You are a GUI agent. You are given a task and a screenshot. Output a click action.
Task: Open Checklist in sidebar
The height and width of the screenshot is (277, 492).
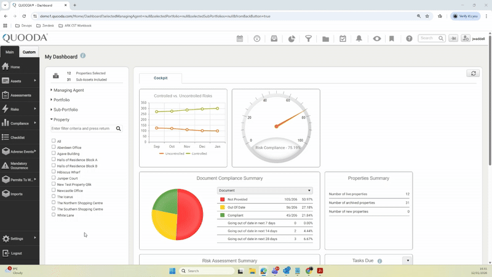pos(20,137)
